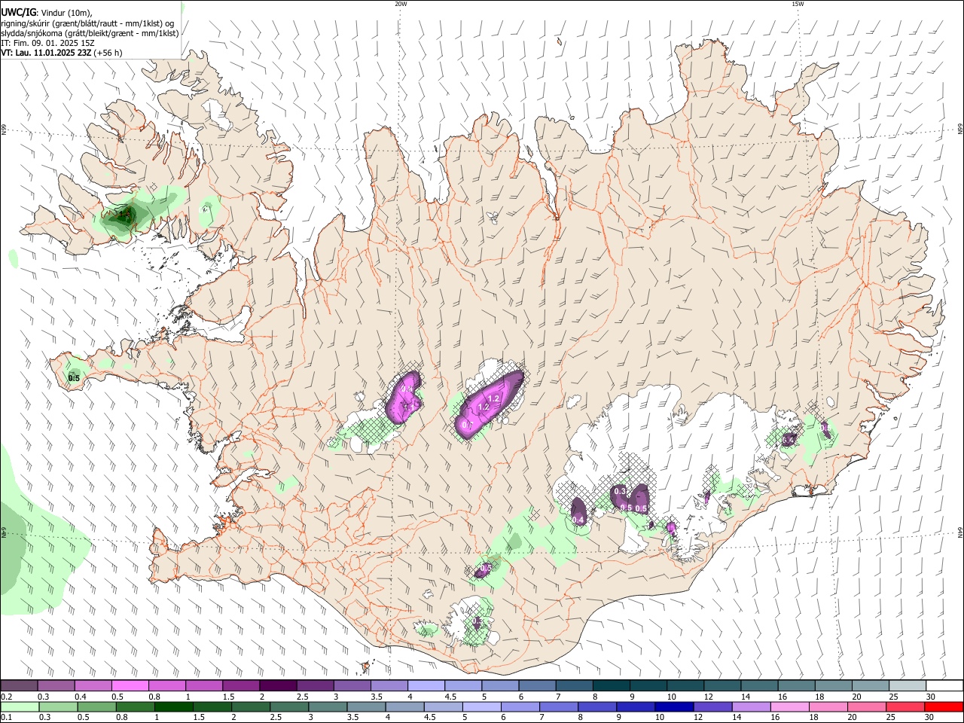The image size is (964, 723).
Task: Pick the bright pink 0.5–0.8 snow legend swatch
Action: click(130, 685)
